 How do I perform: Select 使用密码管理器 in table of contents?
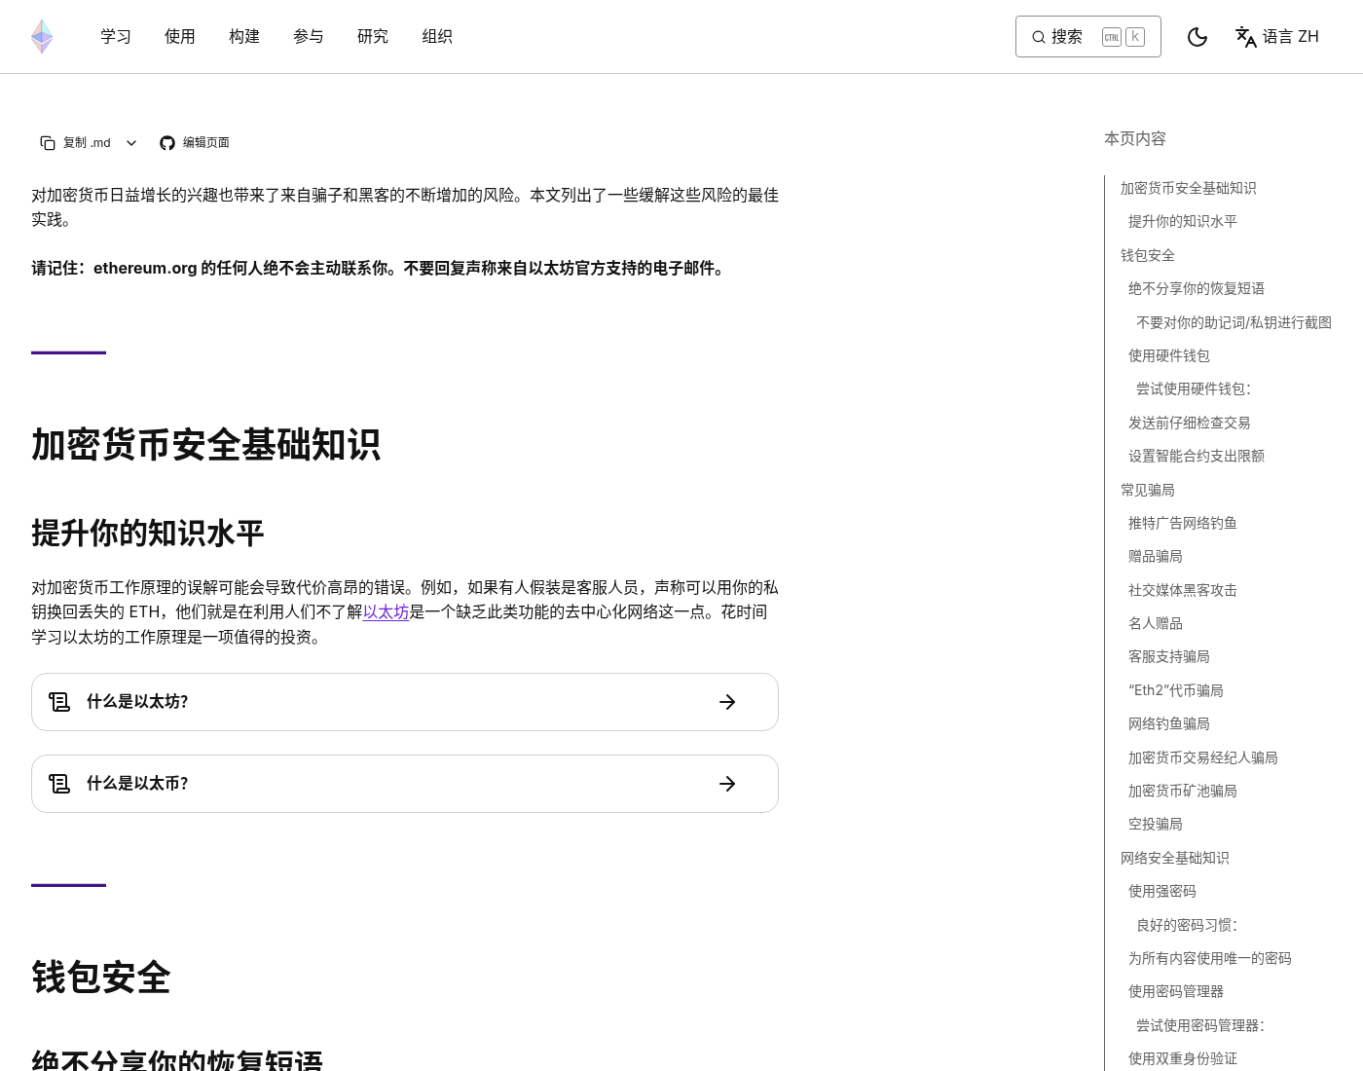(x=1175, y=992)
